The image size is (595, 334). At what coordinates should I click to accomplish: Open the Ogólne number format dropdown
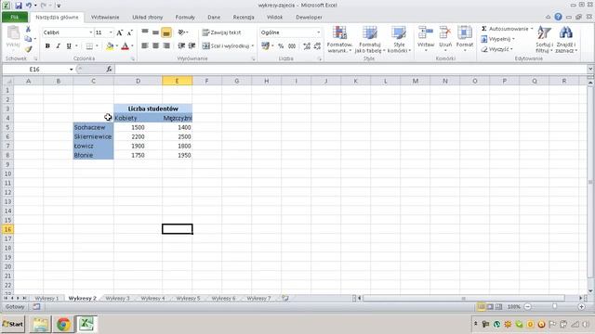pos(318,32)
